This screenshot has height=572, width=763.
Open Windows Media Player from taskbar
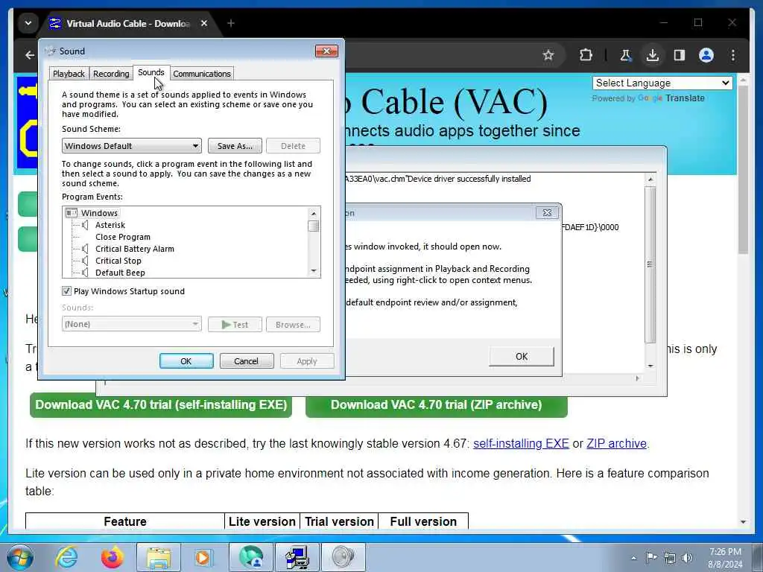coord(204,557)
